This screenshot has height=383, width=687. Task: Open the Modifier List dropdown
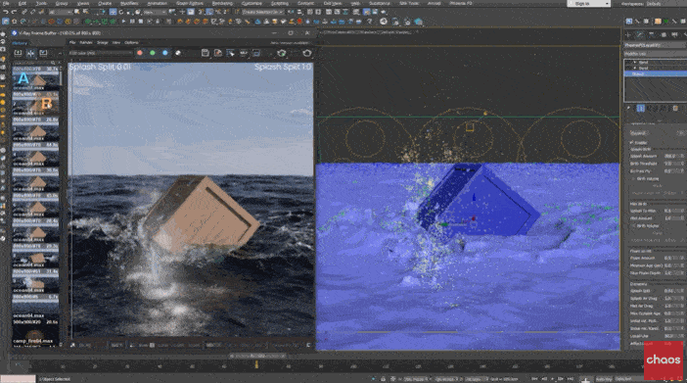click(655, 54)
